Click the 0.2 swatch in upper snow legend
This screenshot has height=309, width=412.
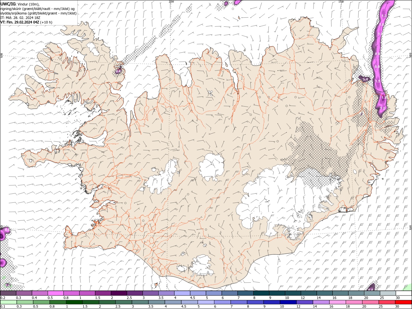coord(8,293)
